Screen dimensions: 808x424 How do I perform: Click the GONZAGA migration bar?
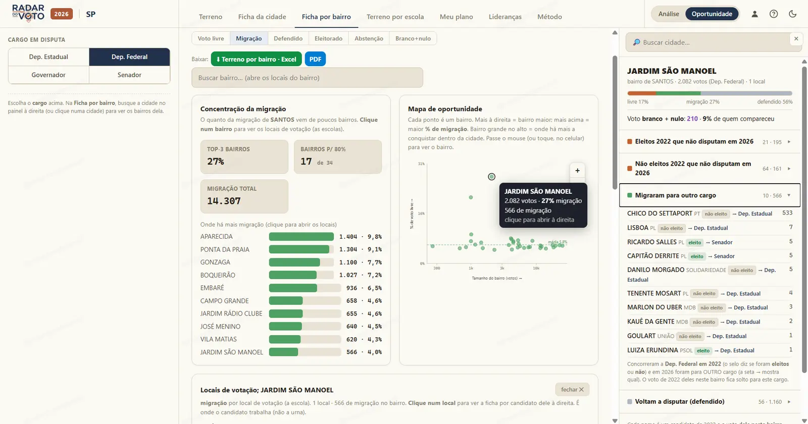[301, 262]
